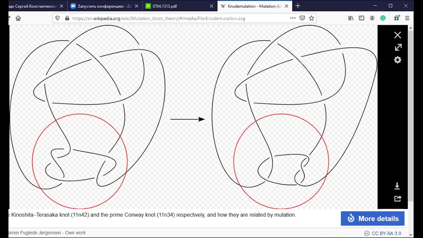
Task: Close the Knudemutation tab
Action: [x=287, y=6]
